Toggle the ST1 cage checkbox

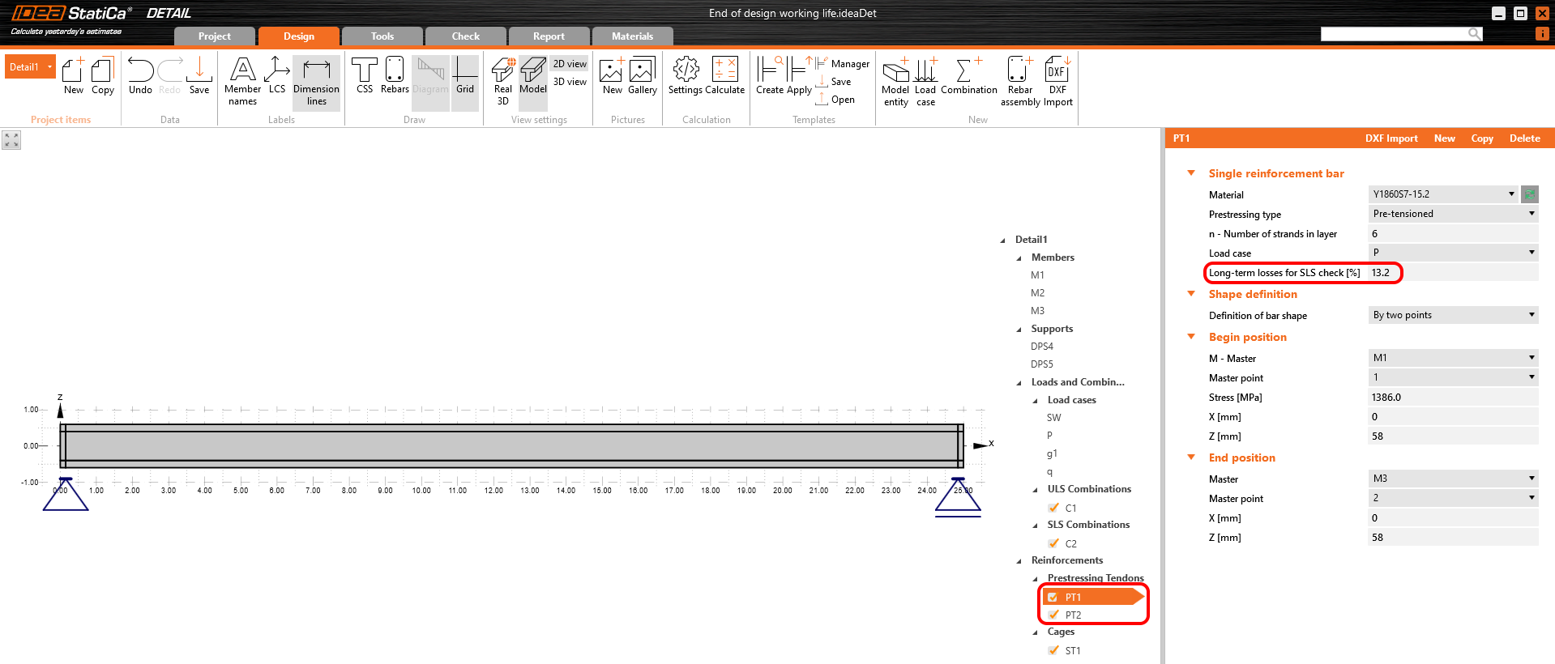click(x=1053, y=650)
